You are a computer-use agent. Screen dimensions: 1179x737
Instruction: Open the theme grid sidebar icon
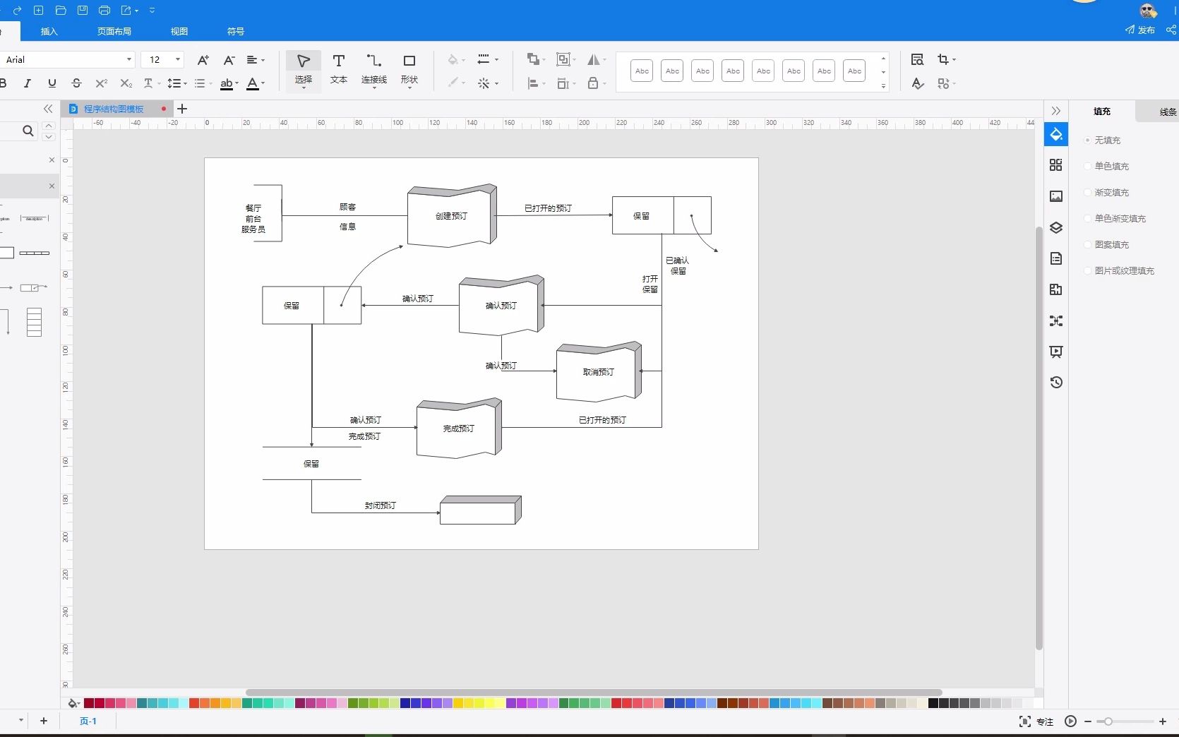[x=1056, y=165]
